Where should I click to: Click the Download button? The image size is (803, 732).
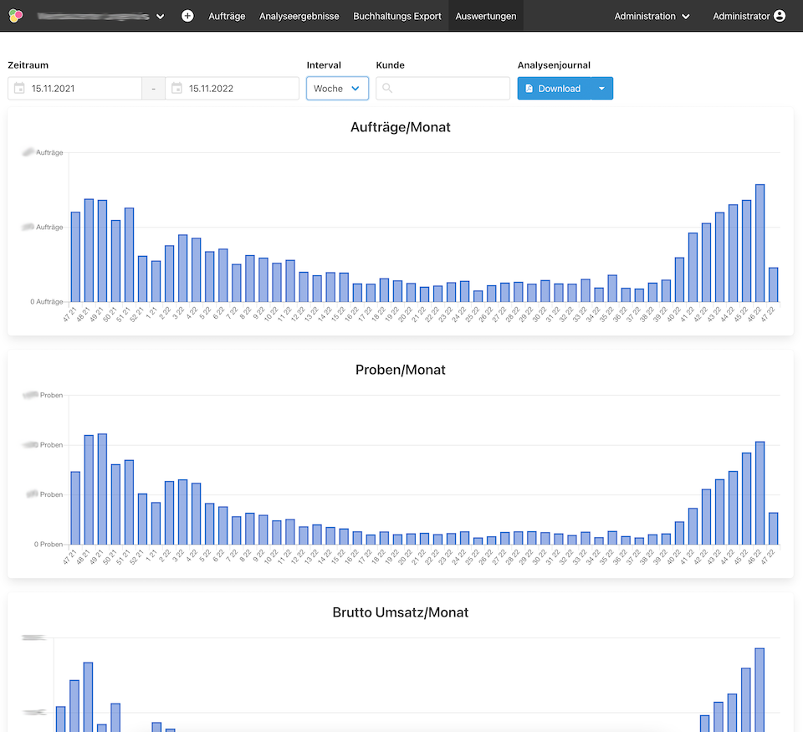[554, 88]
